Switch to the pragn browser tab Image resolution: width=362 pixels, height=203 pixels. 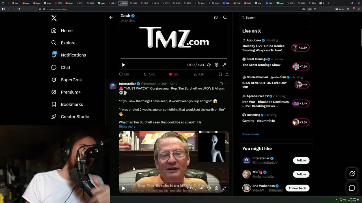tap(48, 3)
